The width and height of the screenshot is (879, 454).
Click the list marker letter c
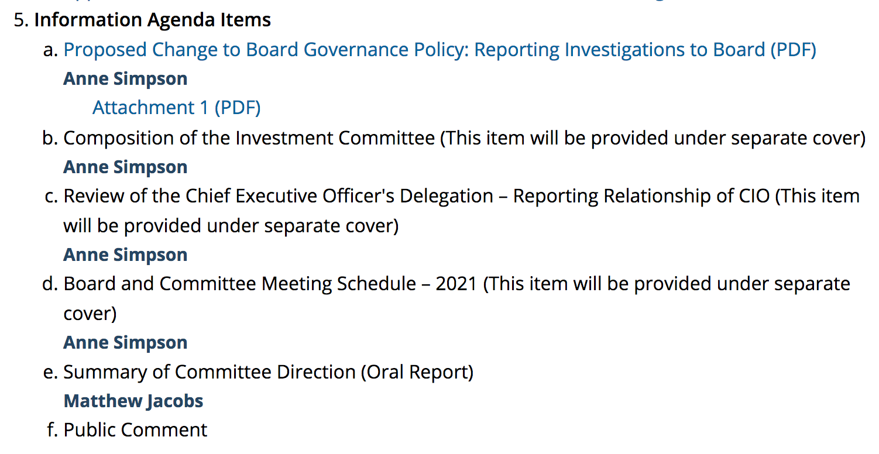click(51, 197)
